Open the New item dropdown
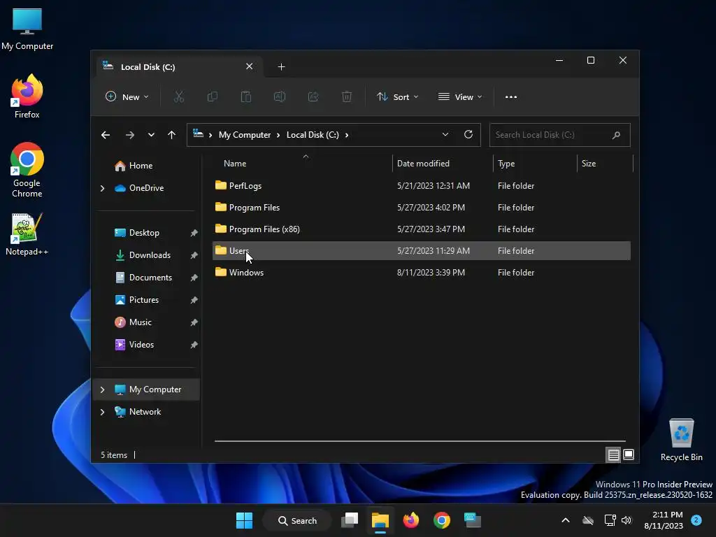Screen dimensions: 716x537 point(127,96)
